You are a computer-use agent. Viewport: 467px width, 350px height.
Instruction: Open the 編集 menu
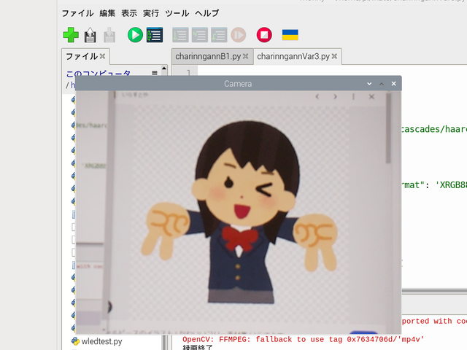(107, 13)
